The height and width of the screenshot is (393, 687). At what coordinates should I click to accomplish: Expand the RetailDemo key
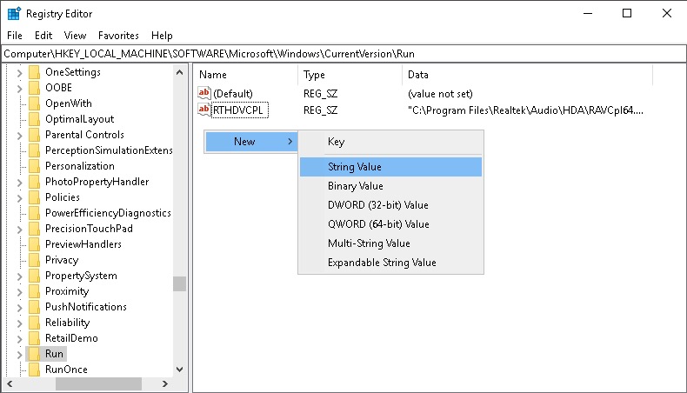pyautogui.click(x=19, y=339)
